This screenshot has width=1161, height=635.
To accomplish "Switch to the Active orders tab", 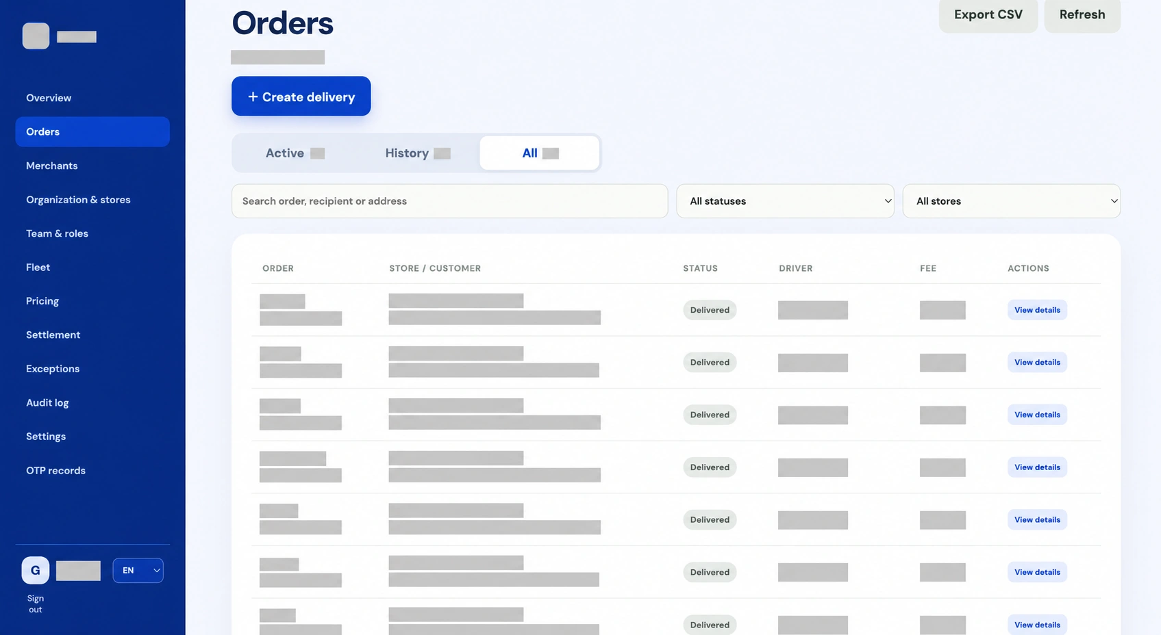I will 295,153.
